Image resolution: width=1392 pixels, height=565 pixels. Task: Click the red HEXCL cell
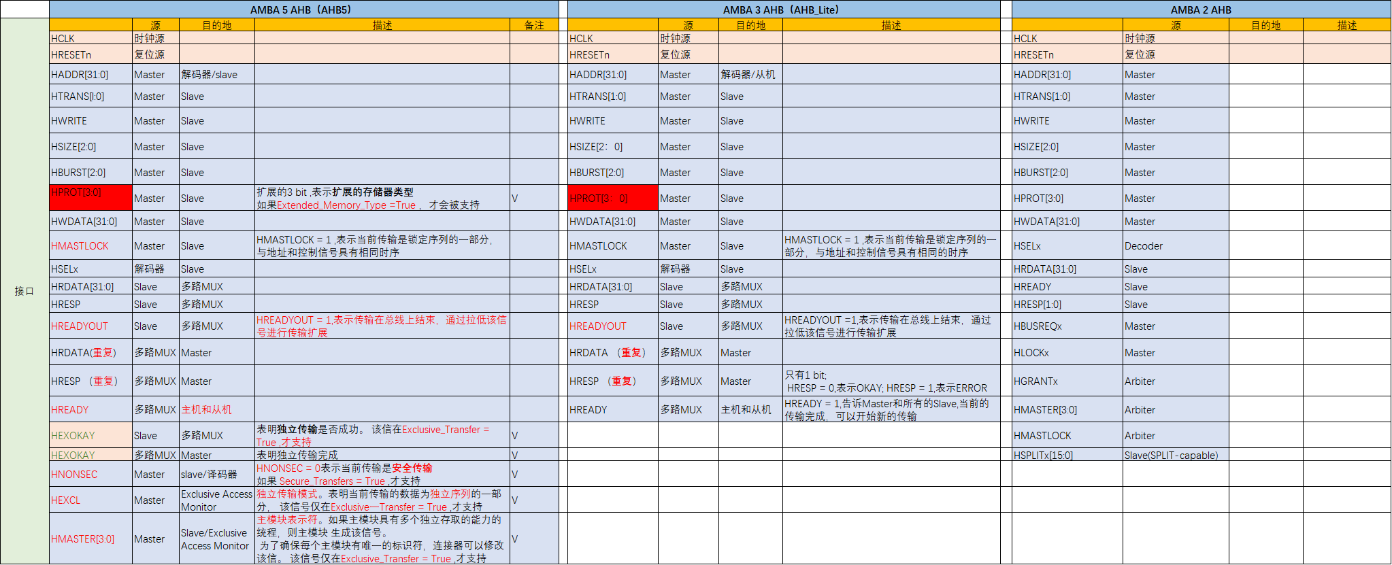point(90,500)
